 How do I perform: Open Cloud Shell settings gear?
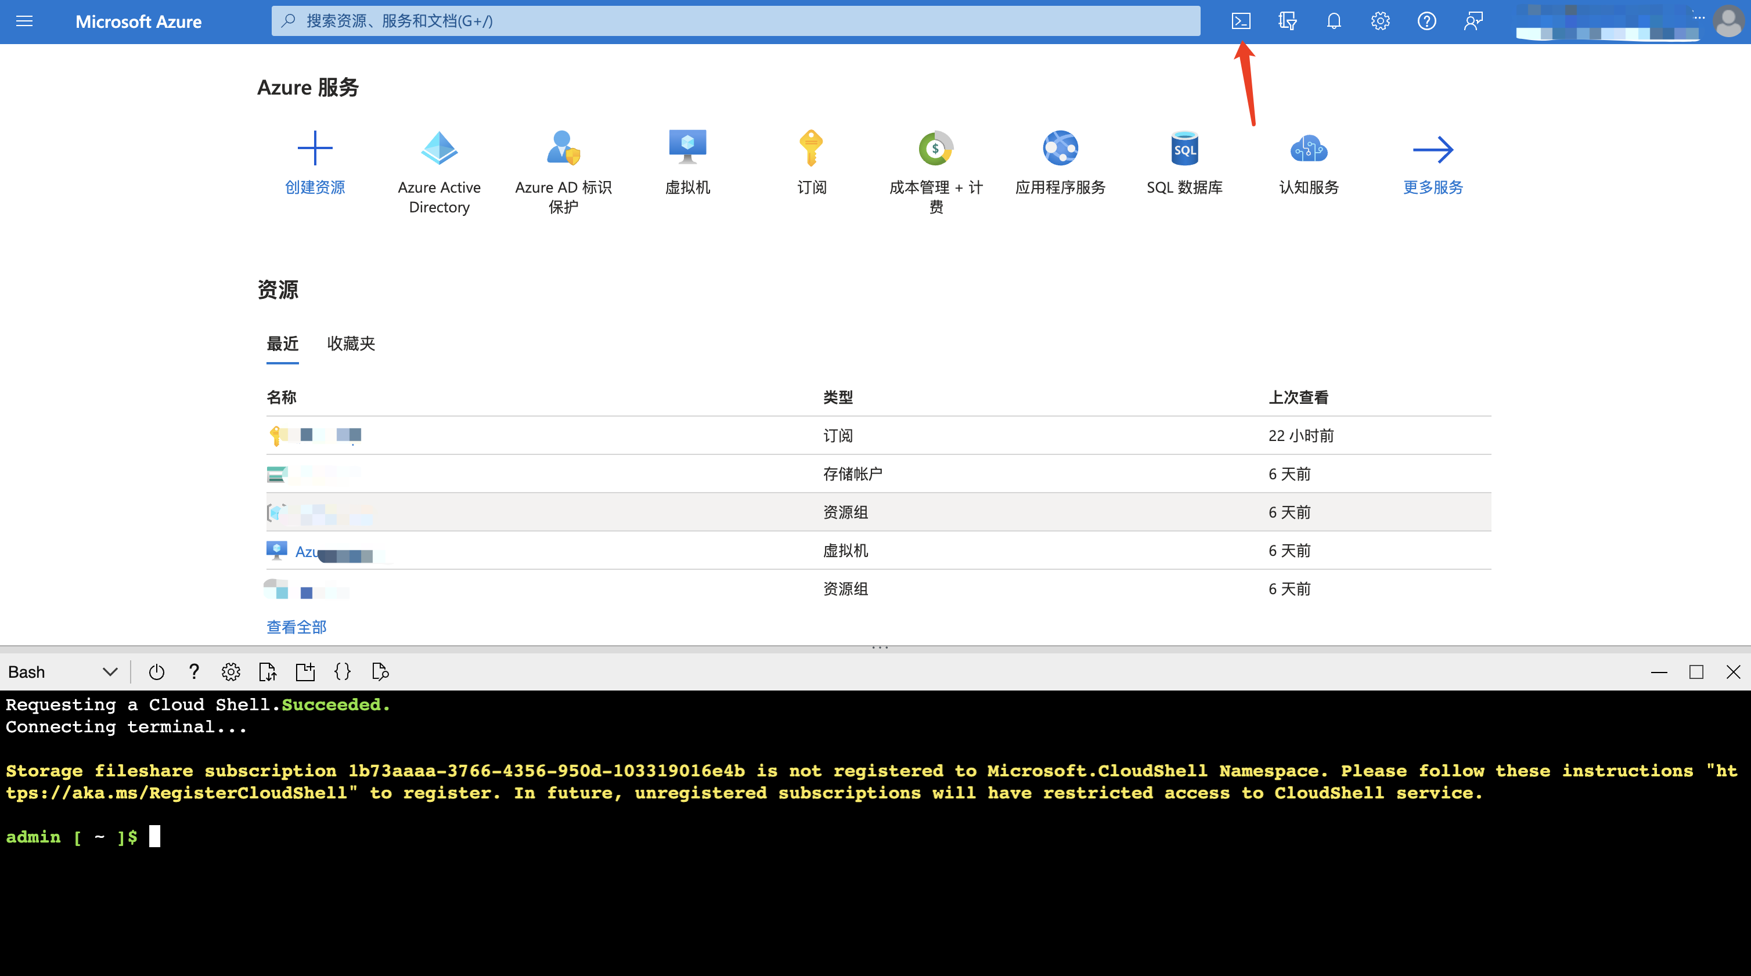tap(231, 672)
